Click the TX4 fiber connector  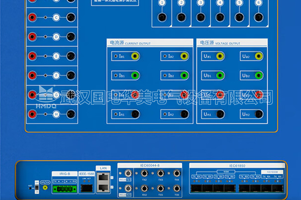pyautogui.click(x=177, y=173)
